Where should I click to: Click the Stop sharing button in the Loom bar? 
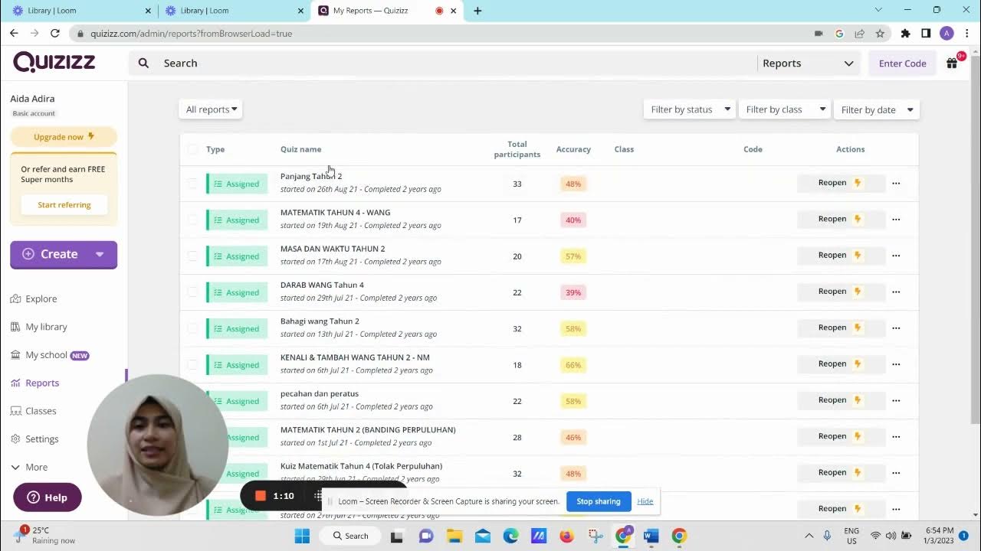(598, 501)
